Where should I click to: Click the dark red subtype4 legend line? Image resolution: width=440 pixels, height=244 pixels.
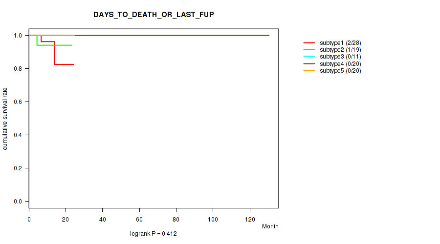pyautogui.click(x=308, y=64)
